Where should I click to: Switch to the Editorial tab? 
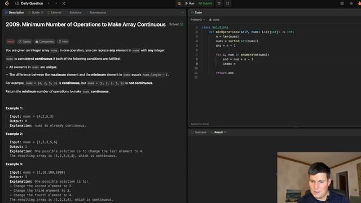(x=54, y=12)
